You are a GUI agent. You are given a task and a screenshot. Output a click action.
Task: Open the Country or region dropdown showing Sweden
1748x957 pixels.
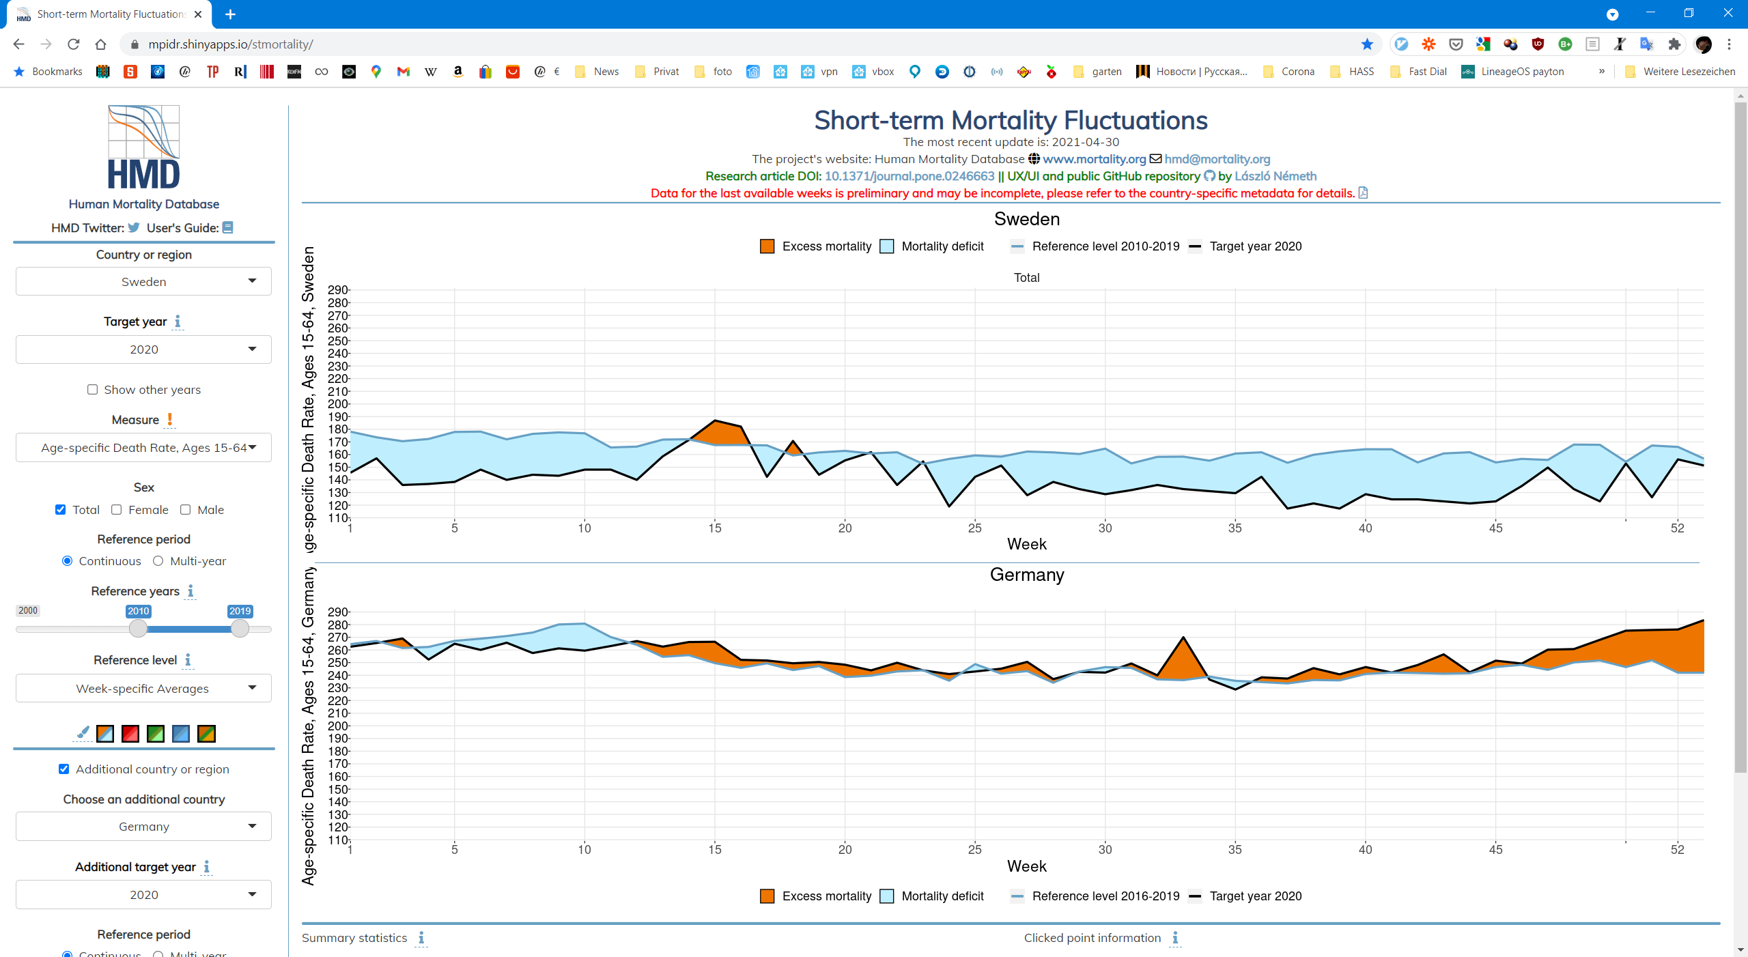143,281
